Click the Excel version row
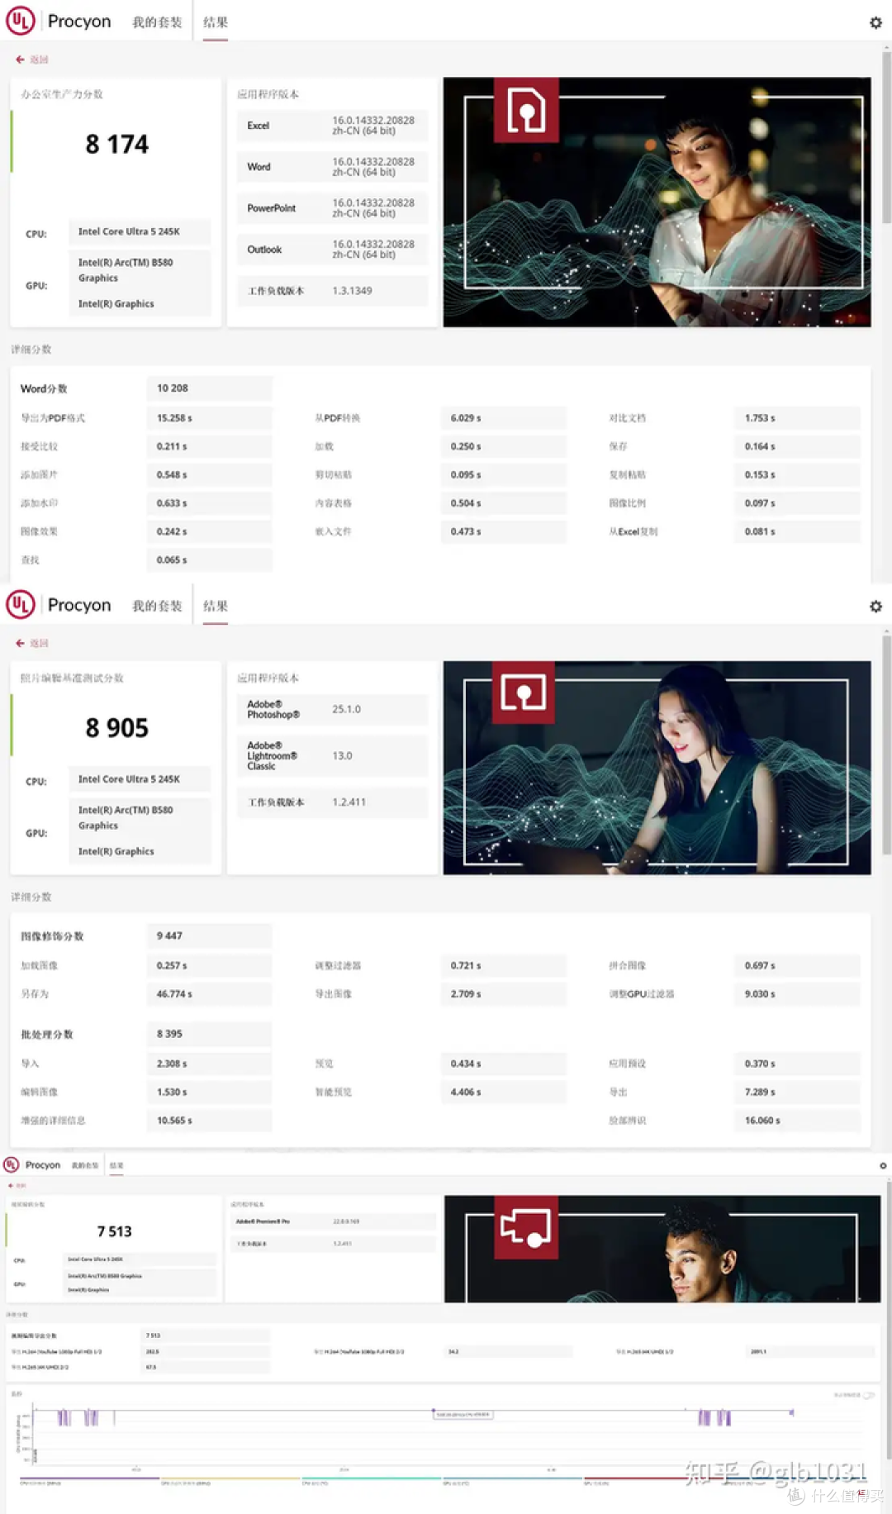The height and width of the screenshot is (1514, 892). [x=332, y=126]
